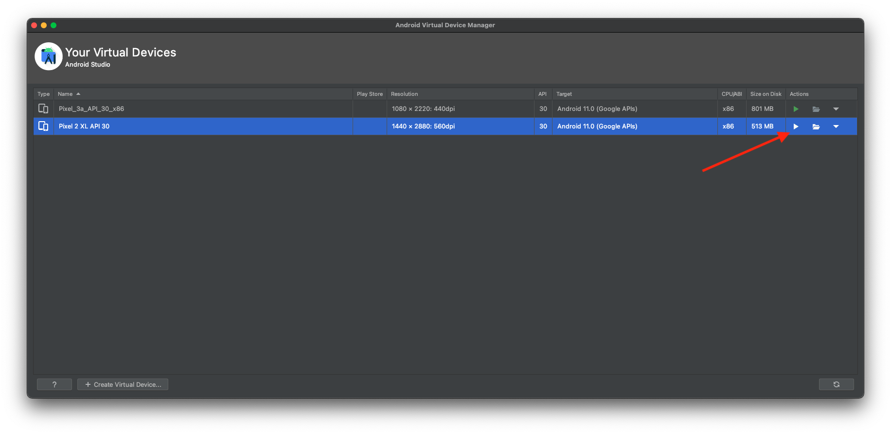Sort by Size on Disk column header

(x=766, y=94)
